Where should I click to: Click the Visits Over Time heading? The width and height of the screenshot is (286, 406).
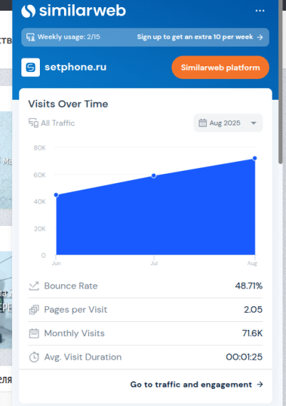(x=68, y=104)
